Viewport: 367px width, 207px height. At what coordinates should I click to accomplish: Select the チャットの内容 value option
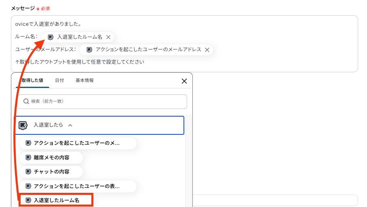coord(51,172)
